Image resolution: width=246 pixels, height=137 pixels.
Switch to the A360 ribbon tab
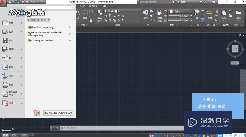[82, 6]
